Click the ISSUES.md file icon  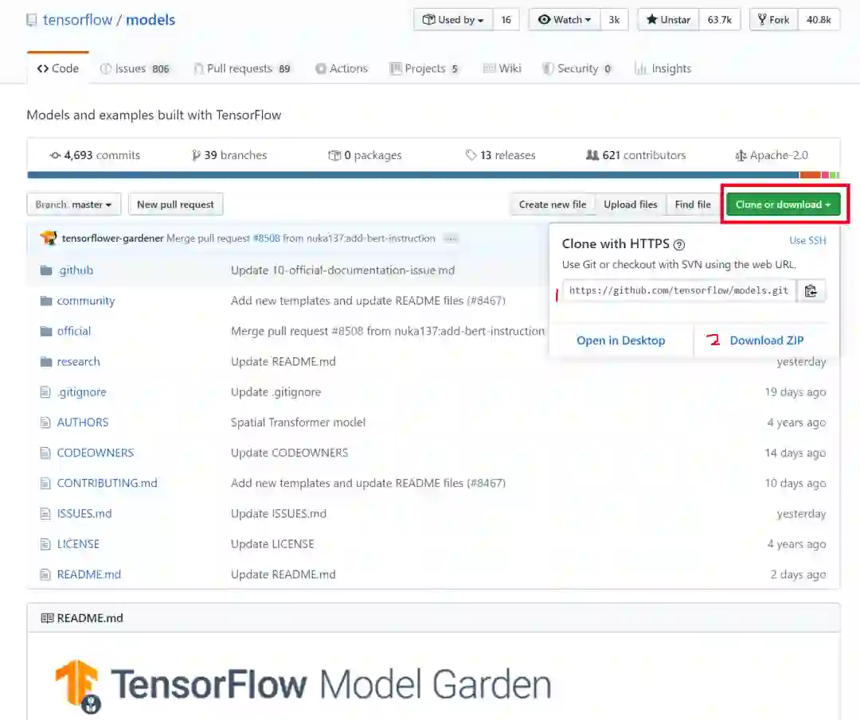(x=45, y=513)
